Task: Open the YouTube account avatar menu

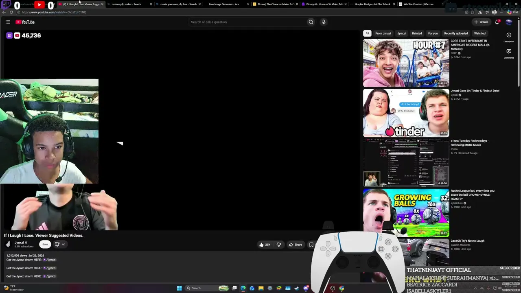Action: pos(509,22)
